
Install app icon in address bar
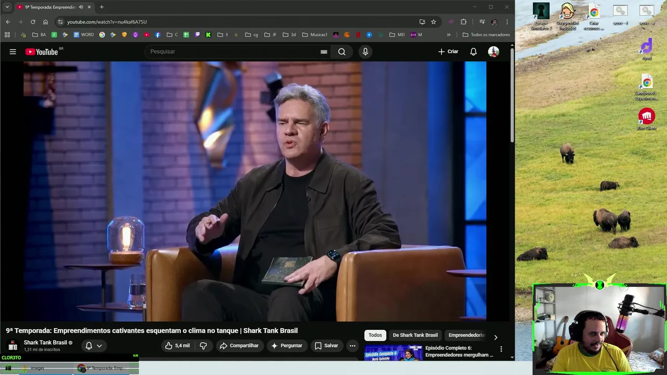(x=422, y=22)
